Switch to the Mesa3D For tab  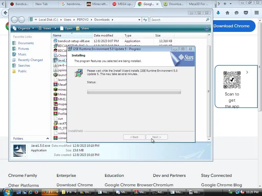[x=199, y=4]
